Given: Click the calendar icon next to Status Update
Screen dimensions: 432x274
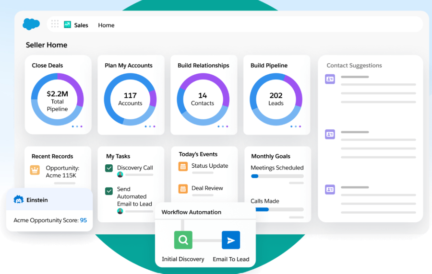Looking at the screenshot, I should coord(183,166).
